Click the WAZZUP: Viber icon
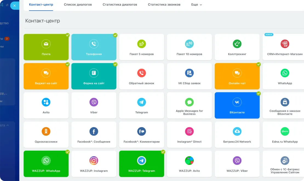 [237, 161]
